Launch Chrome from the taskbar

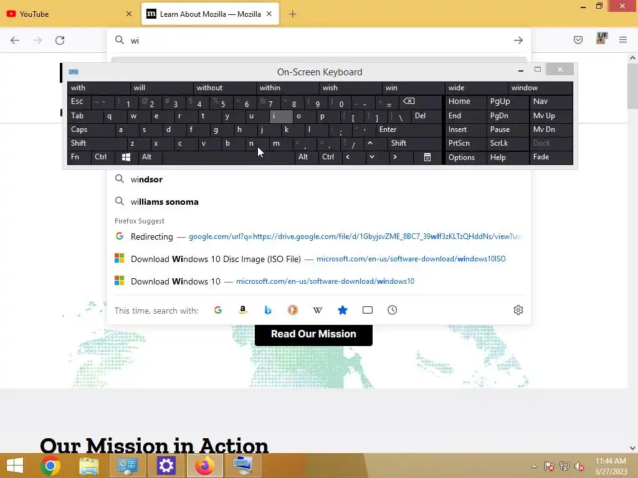[x=50, y=466]
